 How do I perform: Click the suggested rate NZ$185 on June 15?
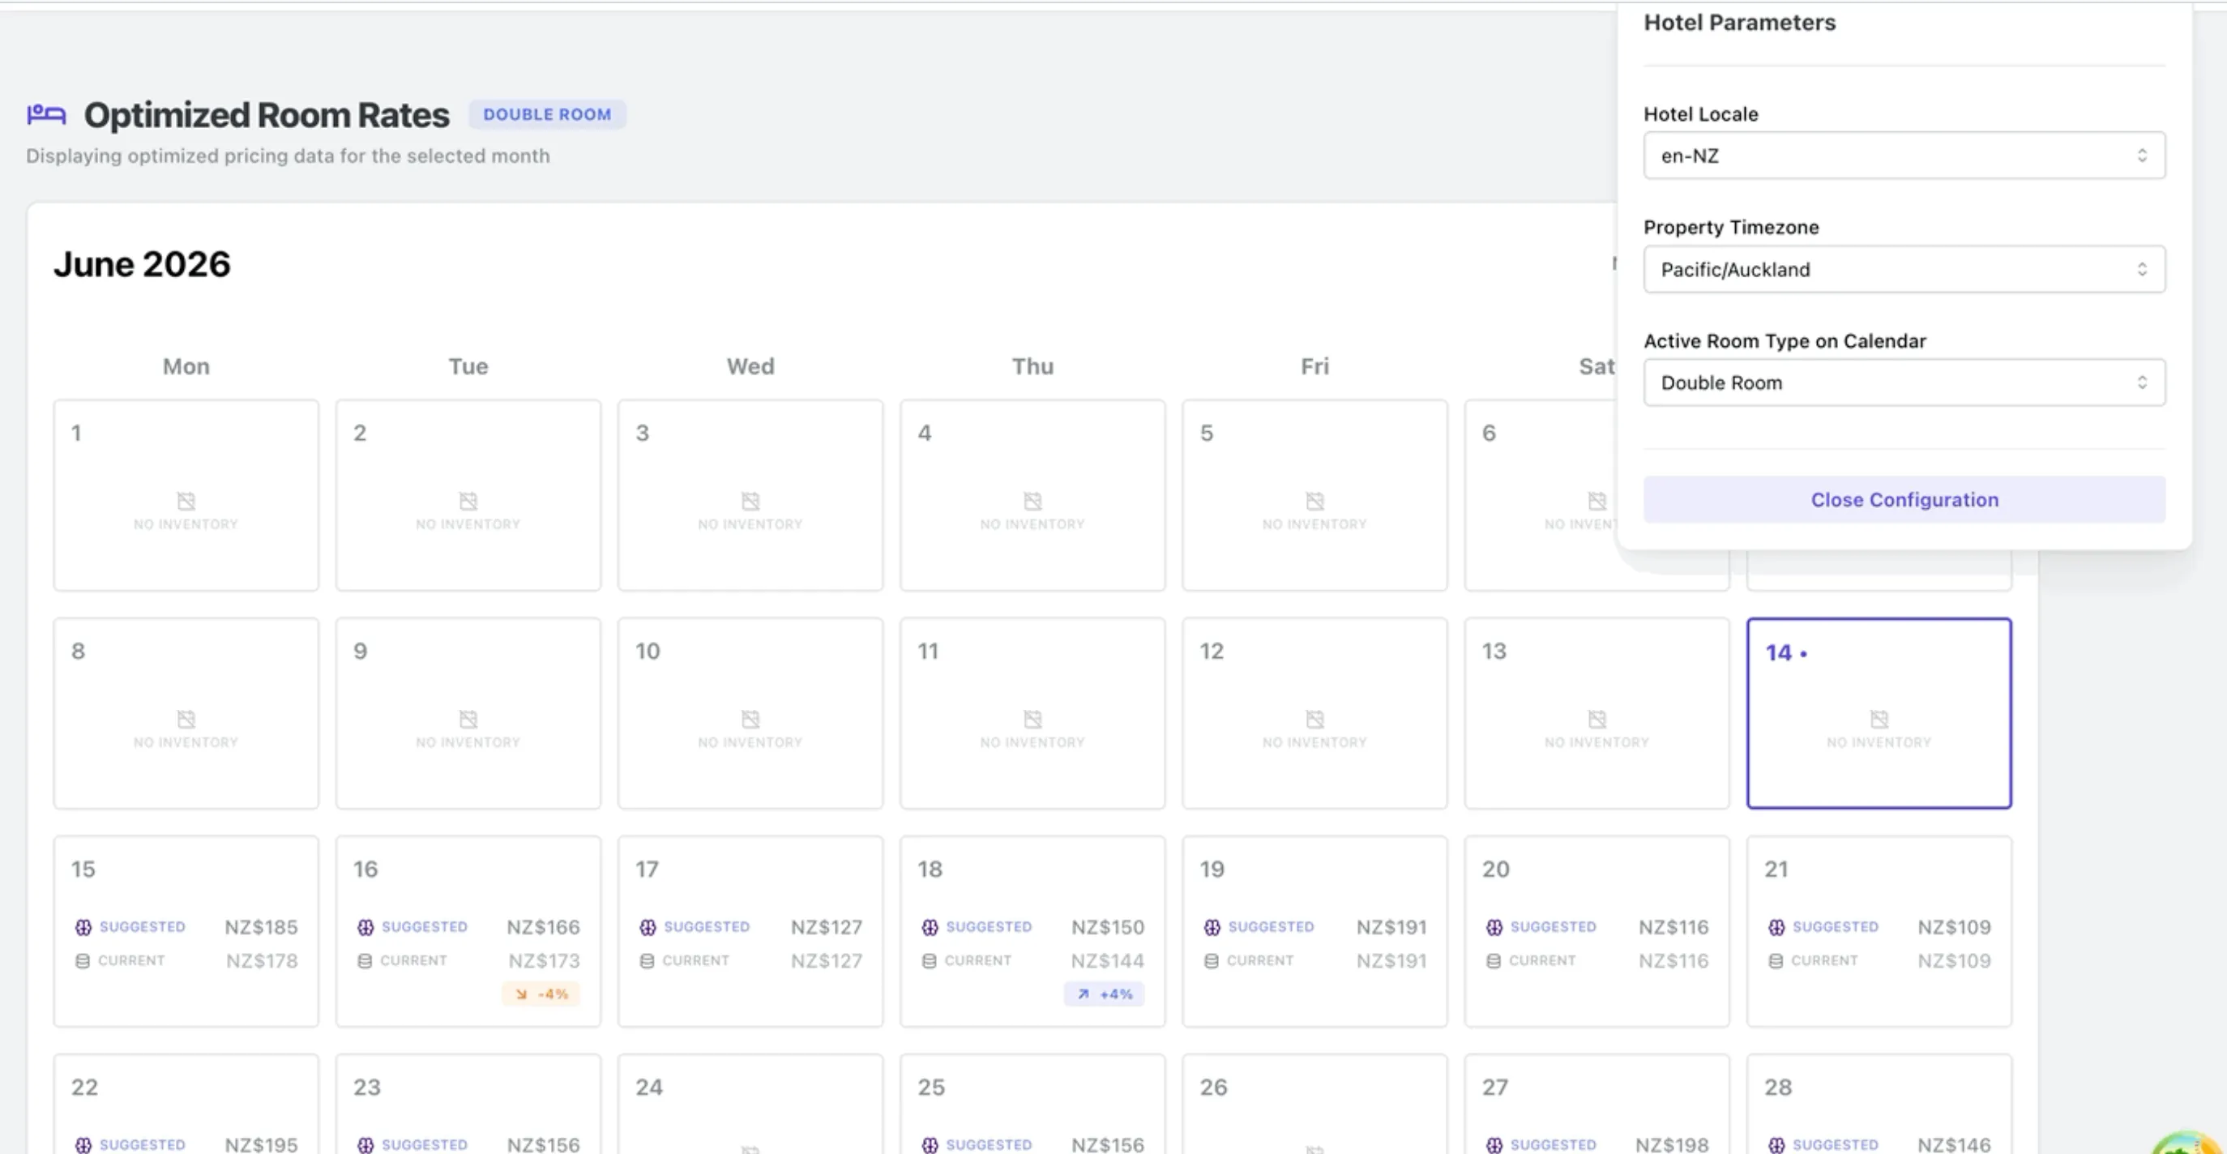(261, 928)
